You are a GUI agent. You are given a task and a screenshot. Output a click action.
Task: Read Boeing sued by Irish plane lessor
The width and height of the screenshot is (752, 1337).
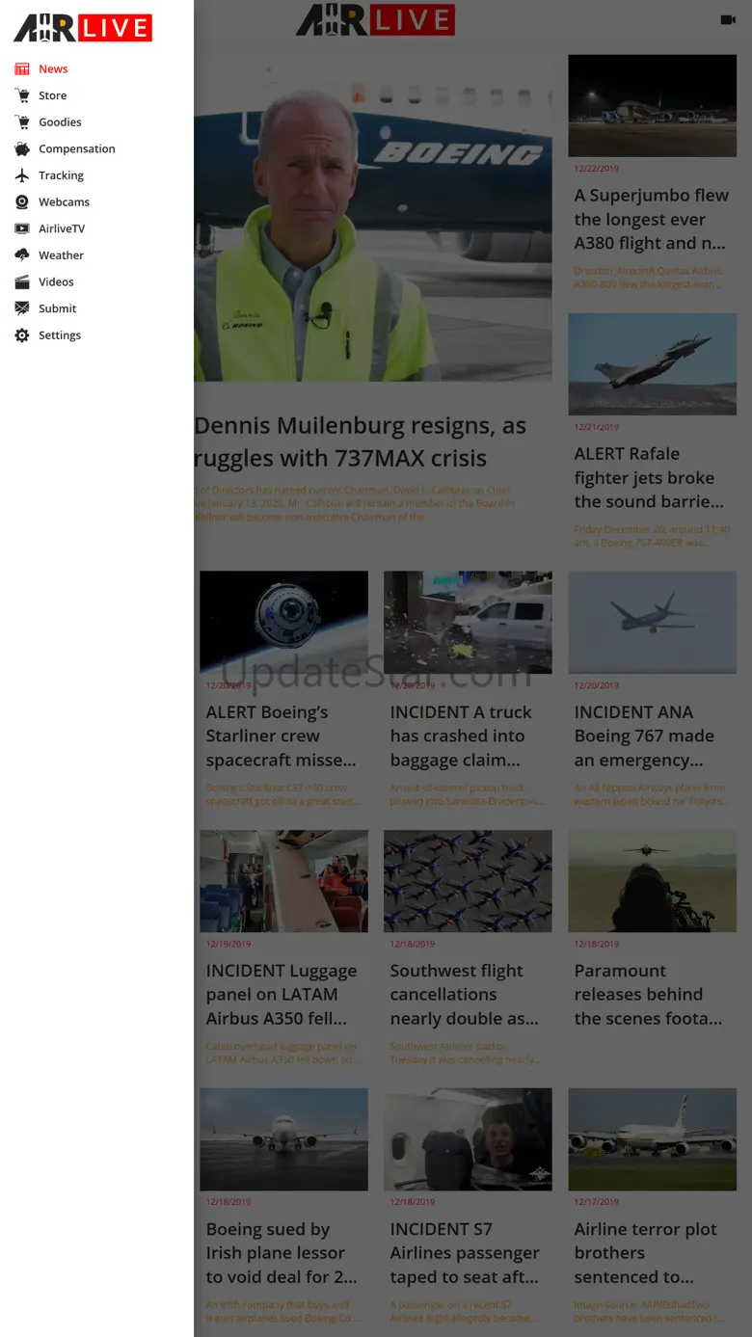click(282, 1253)
